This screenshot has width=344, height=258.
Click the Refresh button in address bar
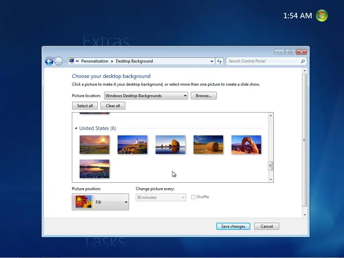pyautogui.click(x=219, y=61)
